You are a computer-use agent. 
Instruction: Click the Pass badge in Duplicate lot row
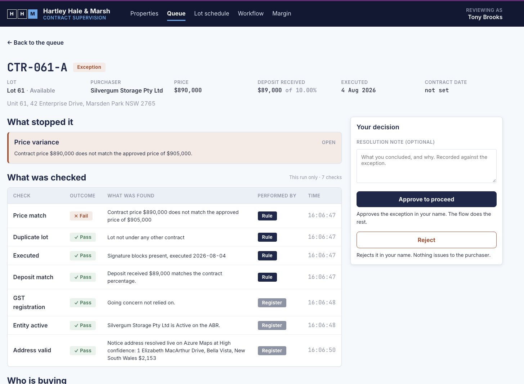[x=83, y=237]
